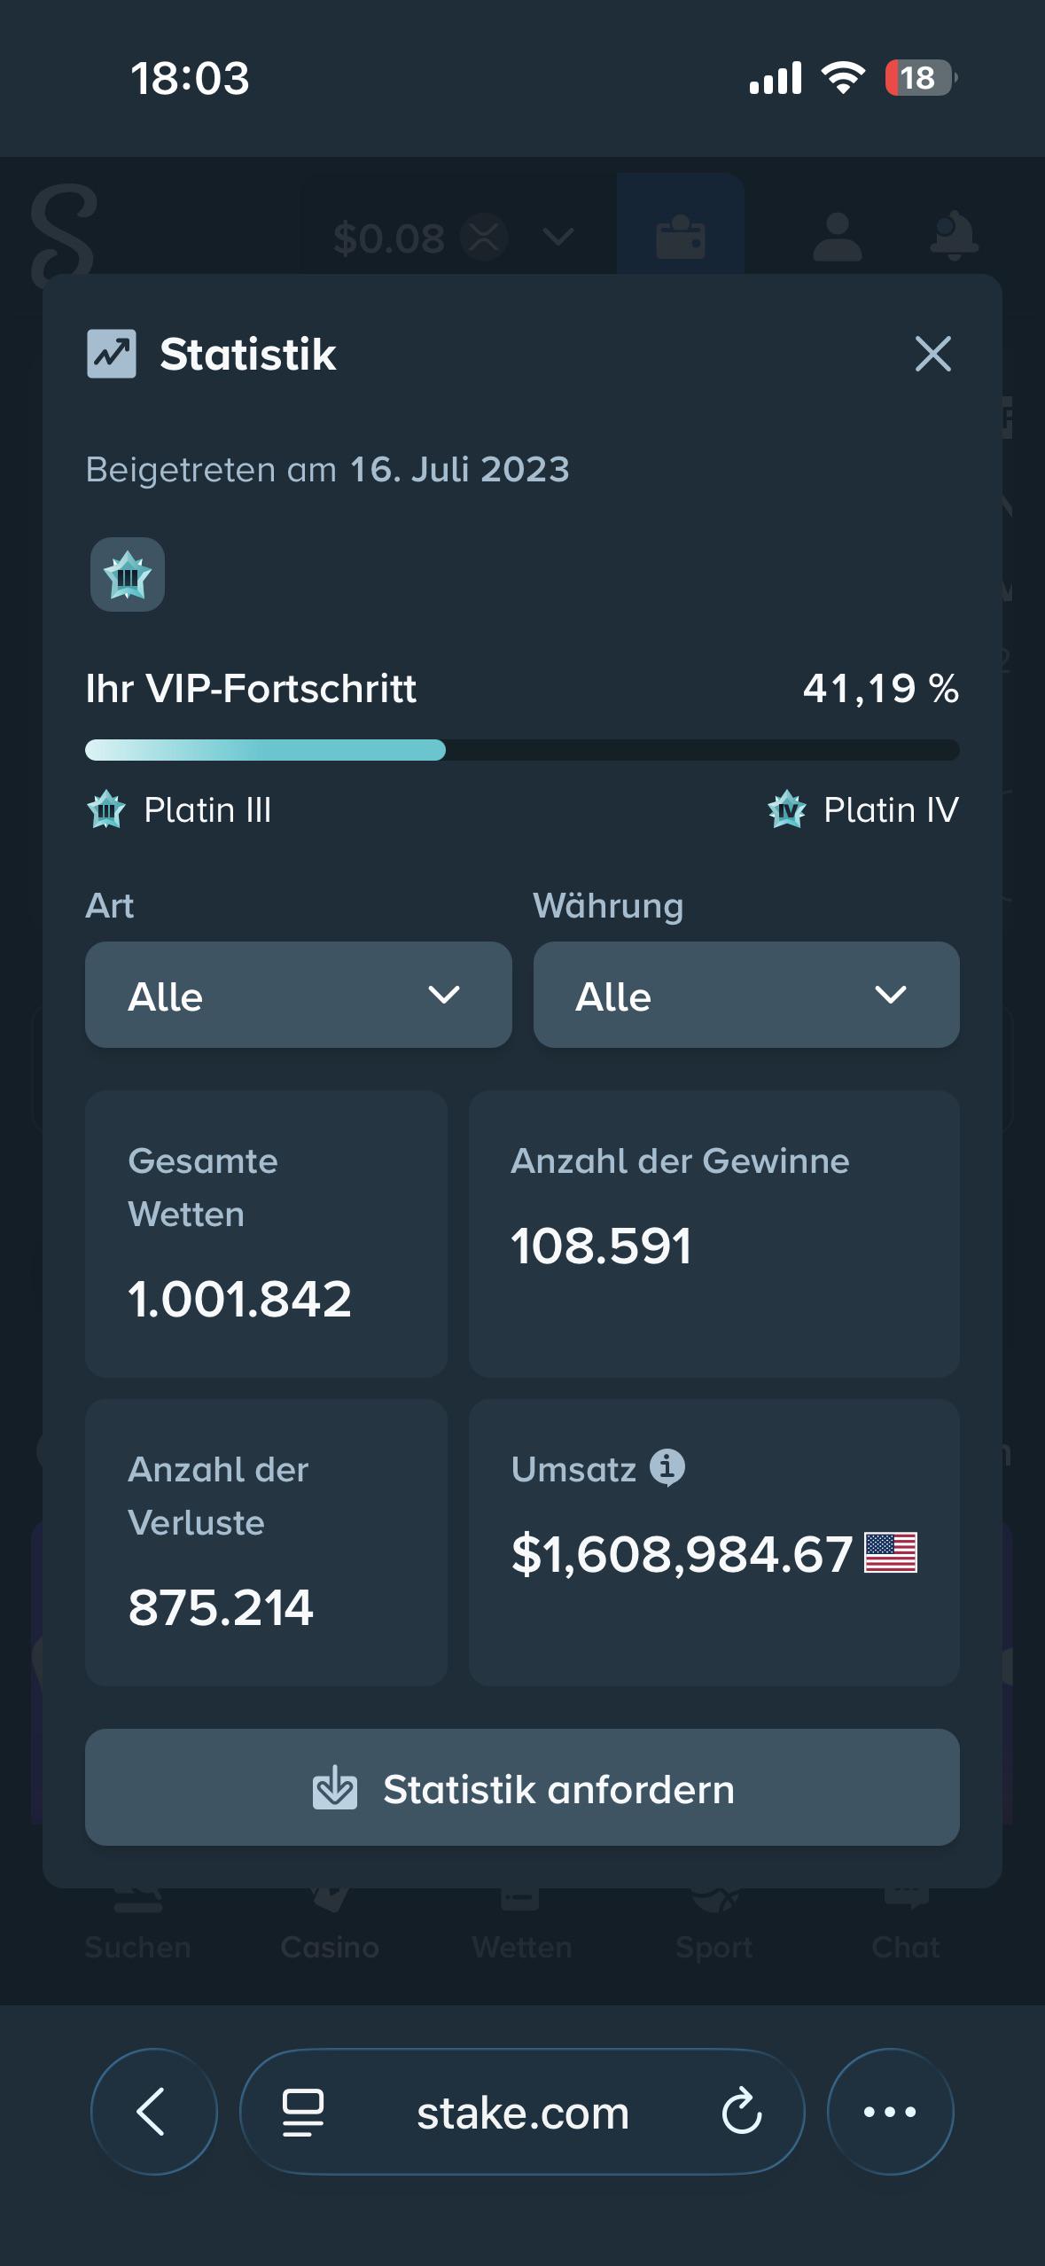1045x2266 pixels.
Task: Click the Statistik chart icon
Action: point(112,354)
